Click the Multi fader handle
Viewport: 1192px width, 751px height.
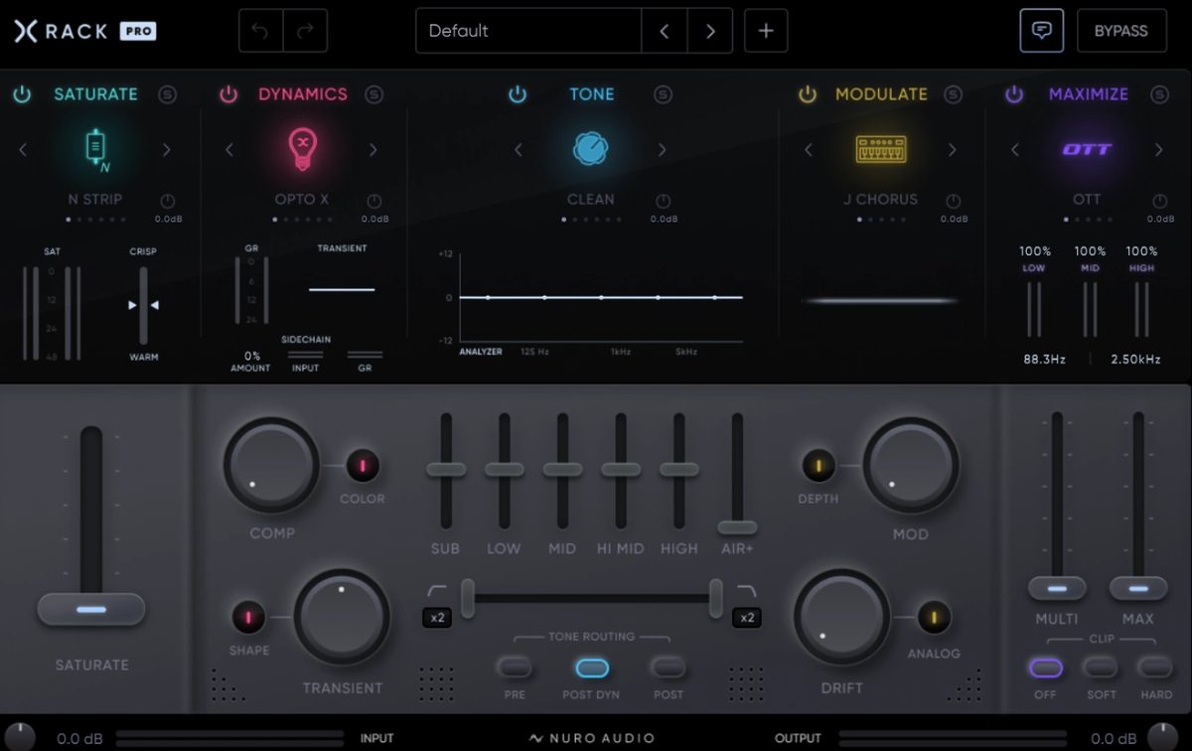click(1057, 588)
